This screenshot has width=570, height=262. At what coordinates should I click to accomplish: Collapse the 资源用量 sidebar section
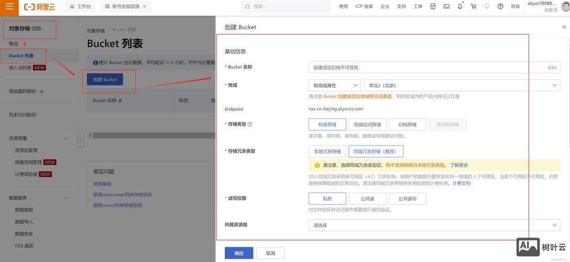tap(67, 138)
